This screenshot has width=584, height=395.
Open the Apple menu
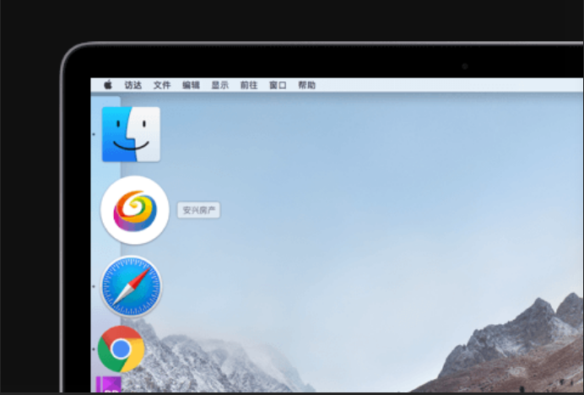click(108, 85)
